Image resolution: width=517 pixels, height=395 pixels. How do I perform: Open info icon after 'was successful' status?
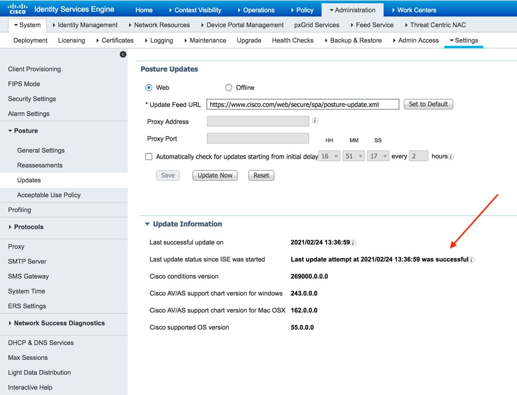pos(472,260)
